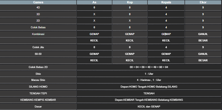Select the "Colok Jitu" row label
222x110 pixels.
click(38, 47)
